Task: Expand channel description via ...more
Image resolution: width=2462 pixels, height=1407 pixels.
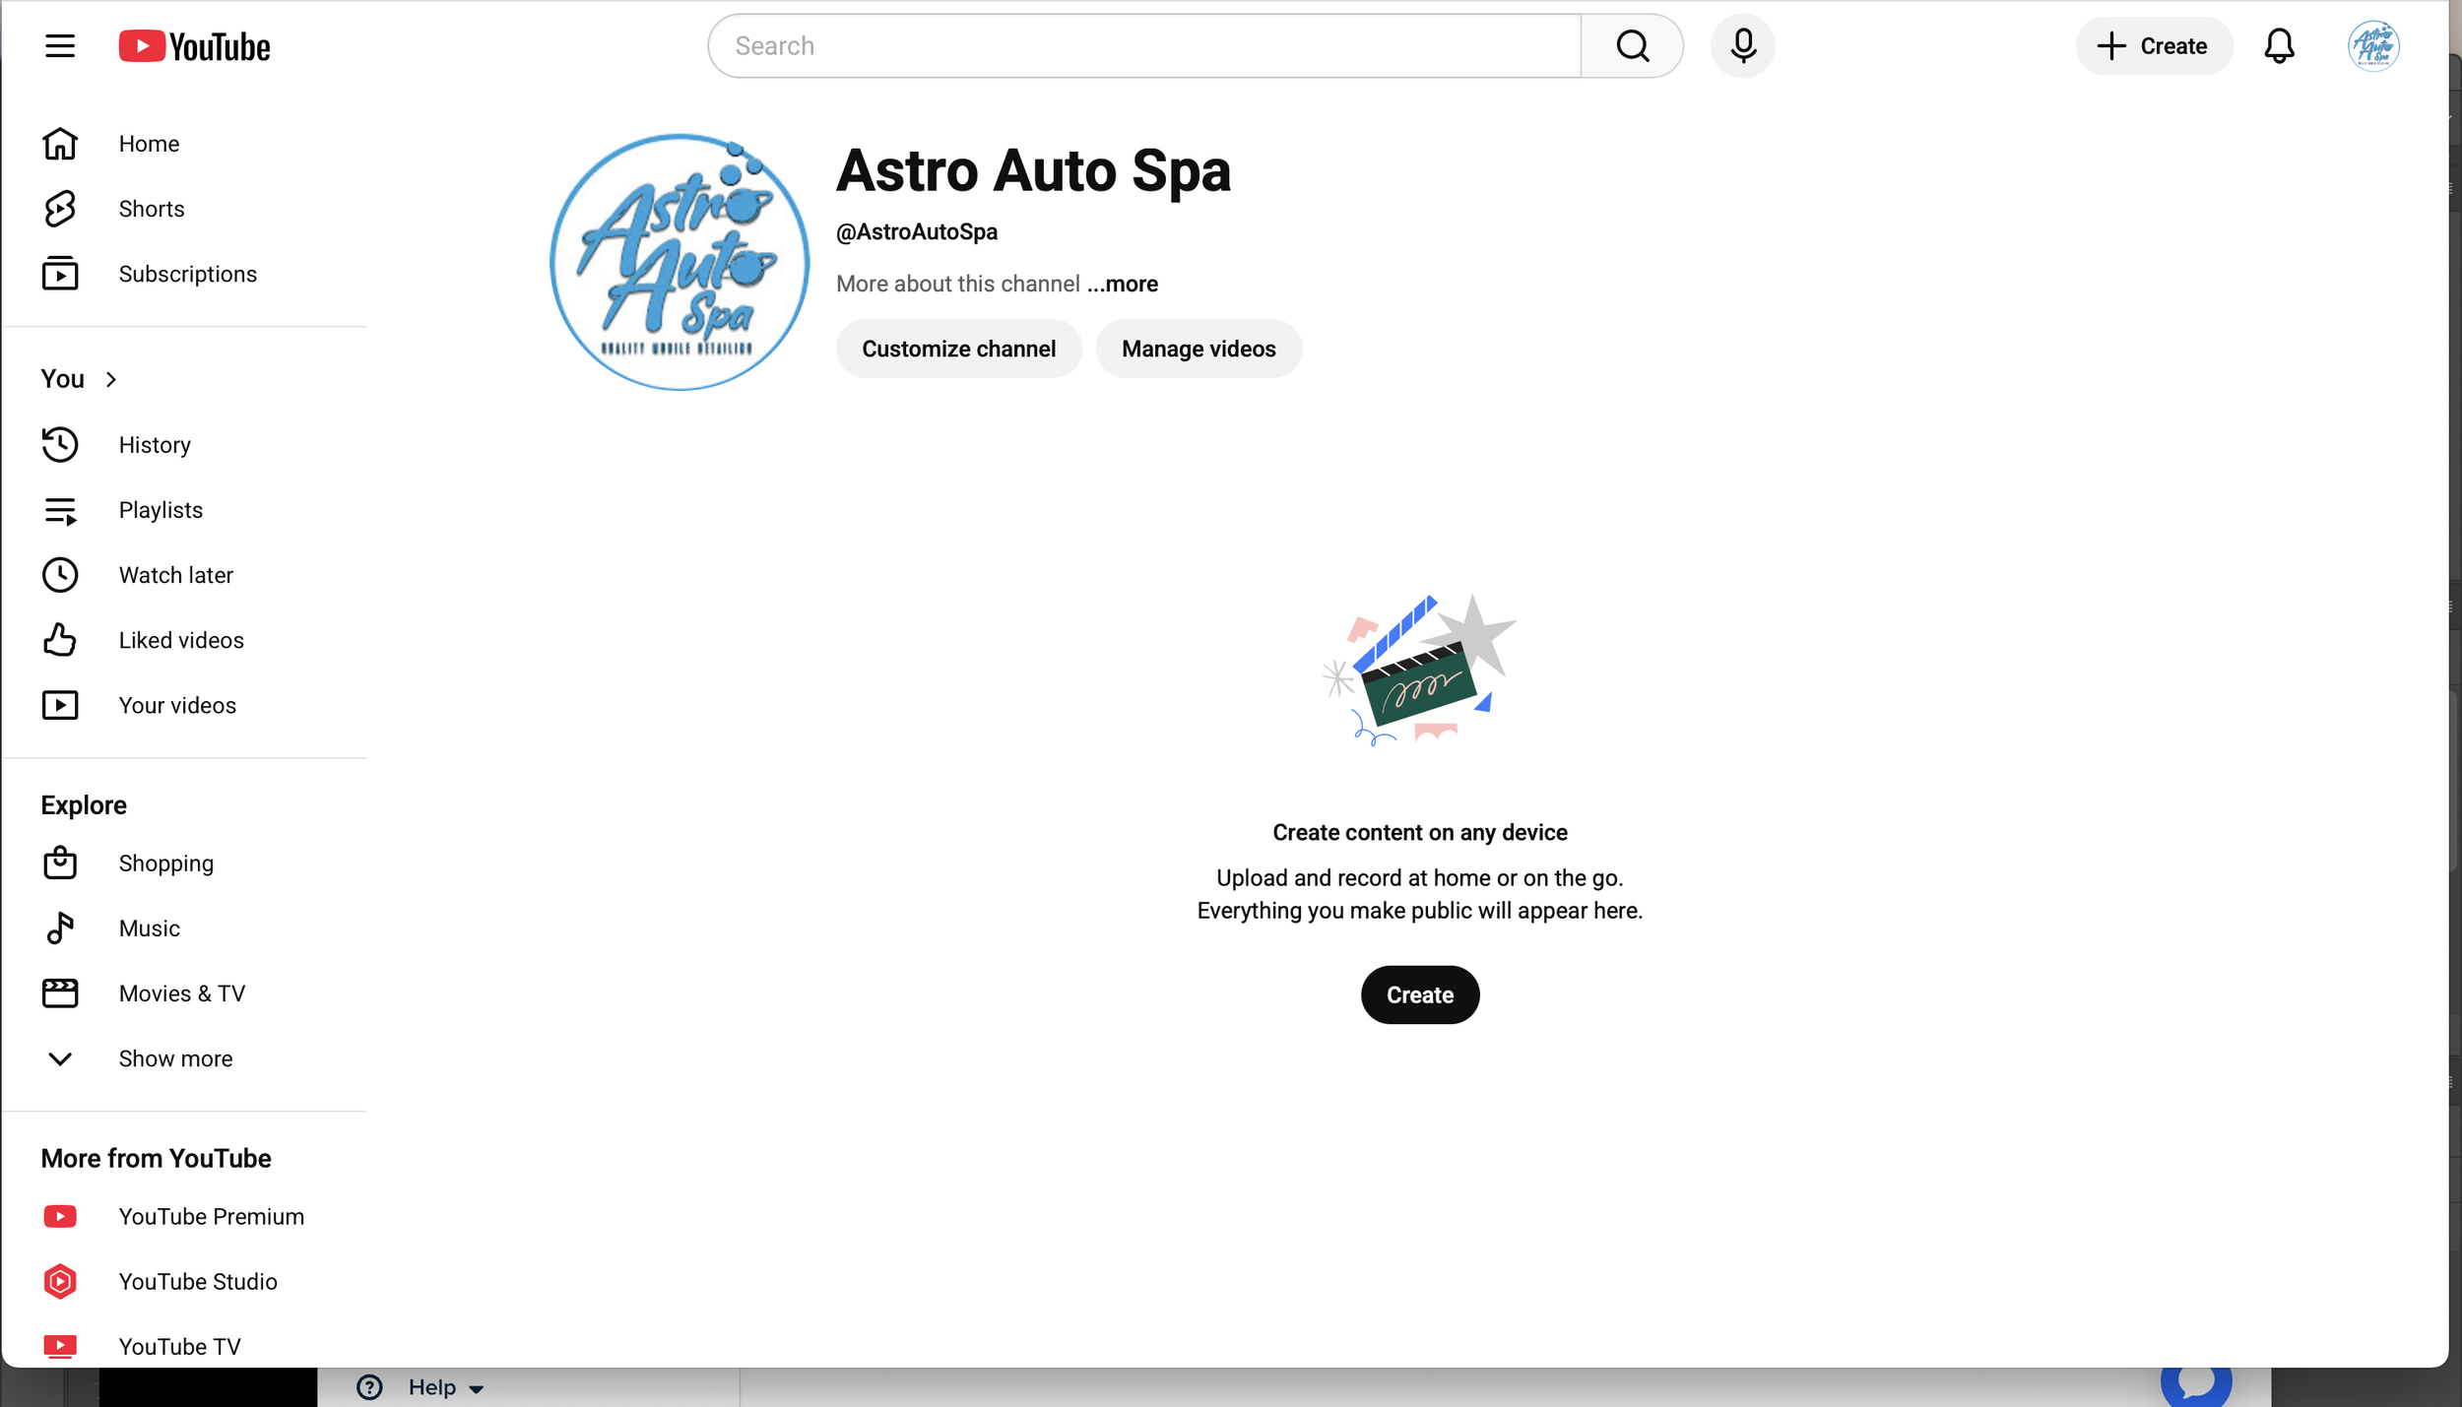Action: (x=1123, y=284)
